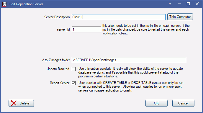203x113 pixels.
Task: Confirm changes with the OK button
Action: (x=156, y=103)
